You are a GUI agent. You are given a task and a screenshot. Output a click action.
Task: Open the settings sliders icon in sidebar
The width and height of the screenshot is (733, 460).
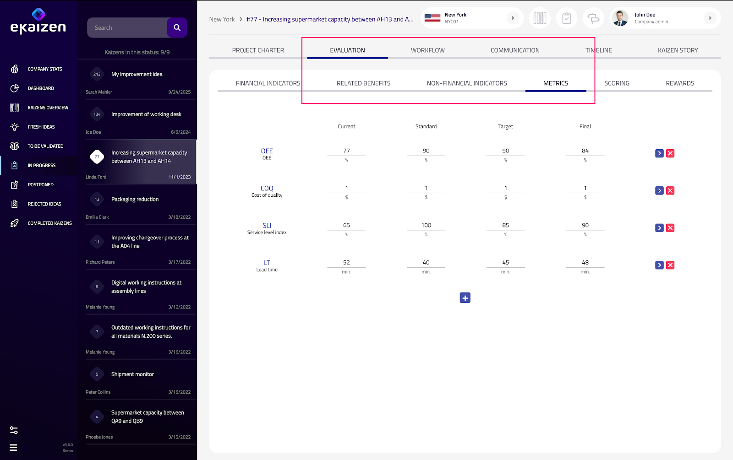[14, 430]
